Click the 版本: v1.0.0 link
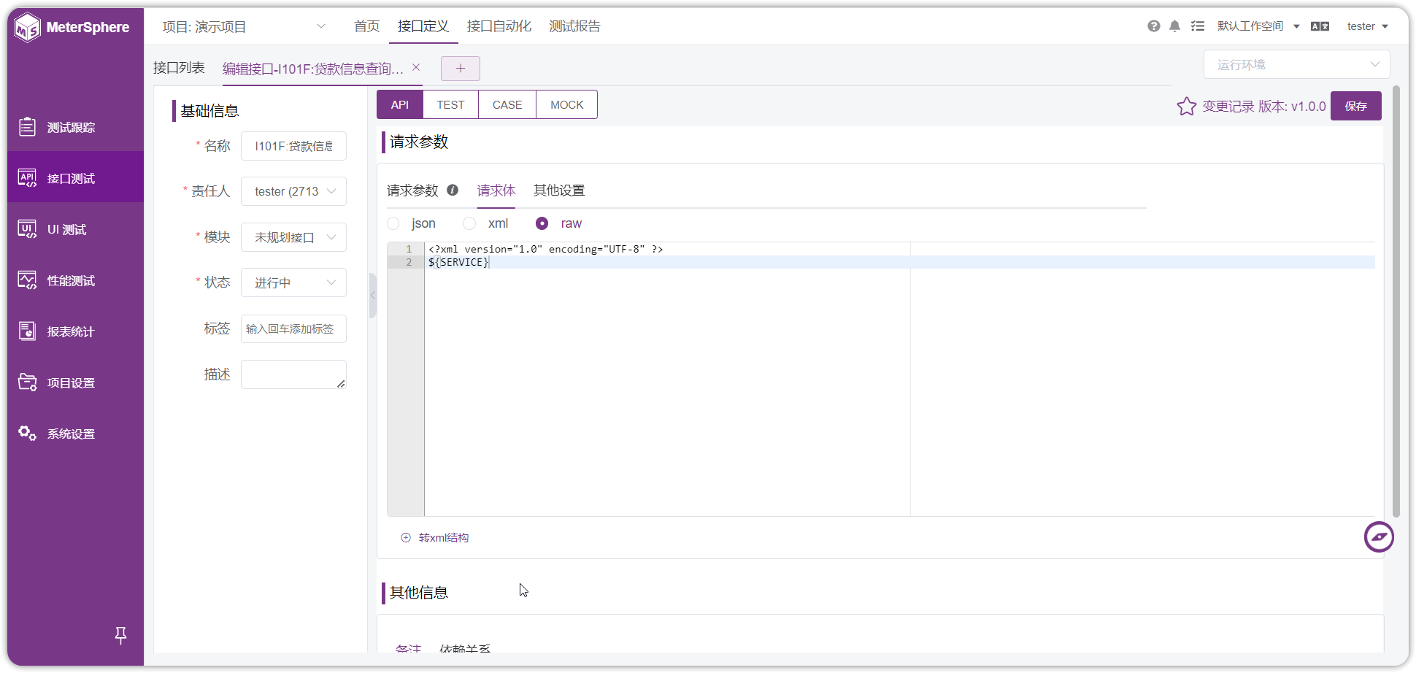Viewport: 1416px width, 673px height. coord(1292,107)
